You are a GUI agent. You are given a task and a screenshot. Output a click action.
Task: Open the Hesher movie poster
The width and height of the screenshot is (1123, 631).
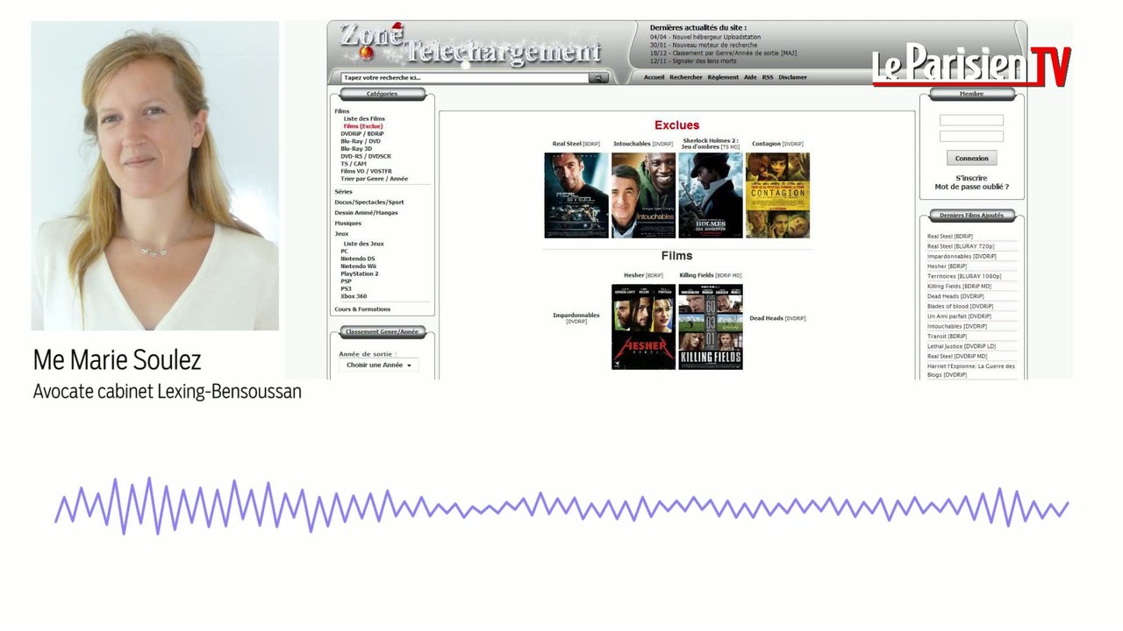coord(643,327)
